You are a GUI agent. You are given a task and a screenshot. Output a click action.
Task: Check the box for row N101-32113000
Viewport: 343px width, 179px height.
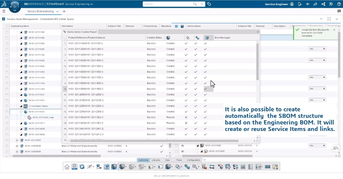[7, 140]
